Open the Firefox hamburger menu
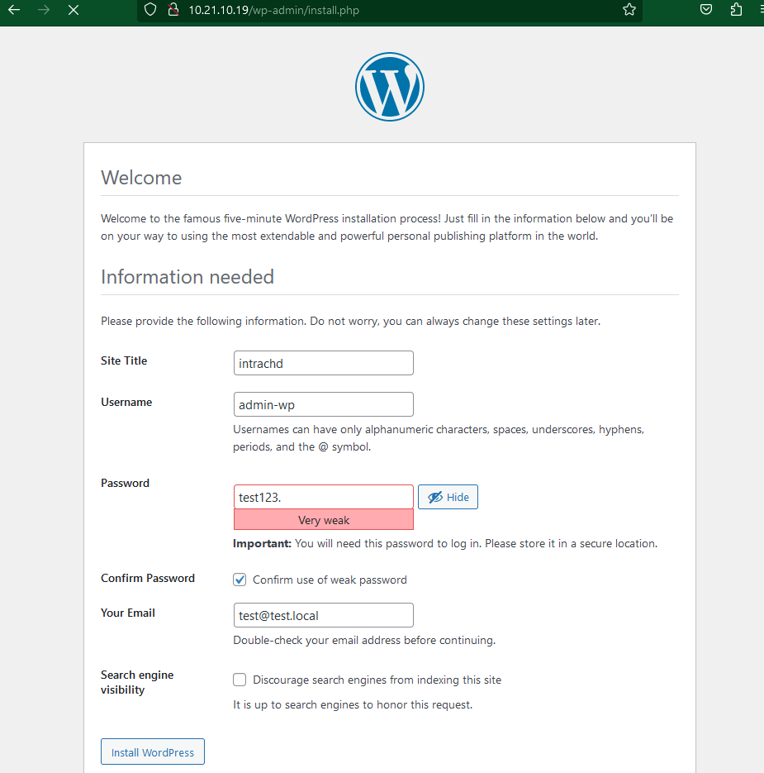764x773 pixels. (760, 10)
